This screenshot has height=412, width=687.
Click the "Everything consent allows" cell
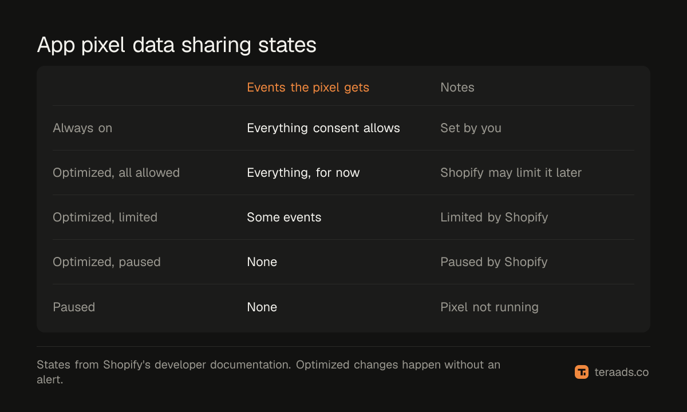(323, 128)
